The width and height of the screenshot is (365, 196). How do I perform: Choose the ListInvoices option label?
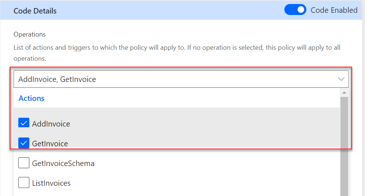pos(51,183)
